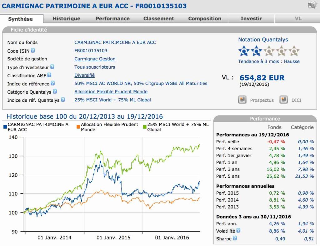The height and width of the screenshot is (246, 320).
Task: Click the Volatilité fund value 8,86 %
Action: pyautogui.click(x=277, y=231)
